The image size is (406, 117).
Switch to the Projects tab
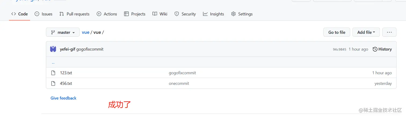pyautogui.click(x=135, y=14)
